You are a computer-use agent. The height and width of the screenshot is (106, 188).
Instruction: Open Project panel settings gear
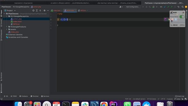coord(44,11)
